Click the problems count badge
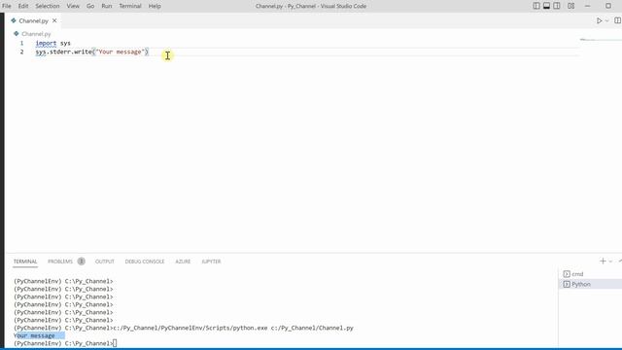The height and width of the screenshot is (350, 622). click(82, 262)
